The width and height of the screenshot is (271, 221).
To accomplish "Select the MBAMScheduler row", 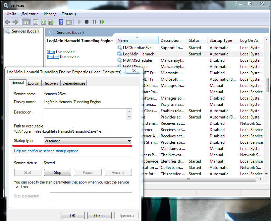I will (190, 60).
